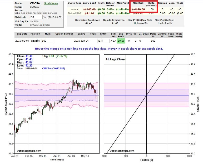Click the 500 label on Profits axis
This screenshot has width=203, height=164.
pyautogui.click(x=168, y=156)
